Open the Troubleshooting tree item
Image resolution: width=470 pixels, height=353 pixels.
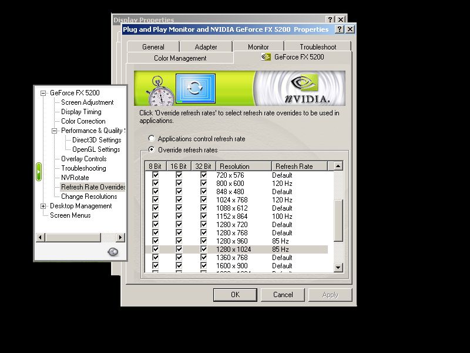click(83, 168)
